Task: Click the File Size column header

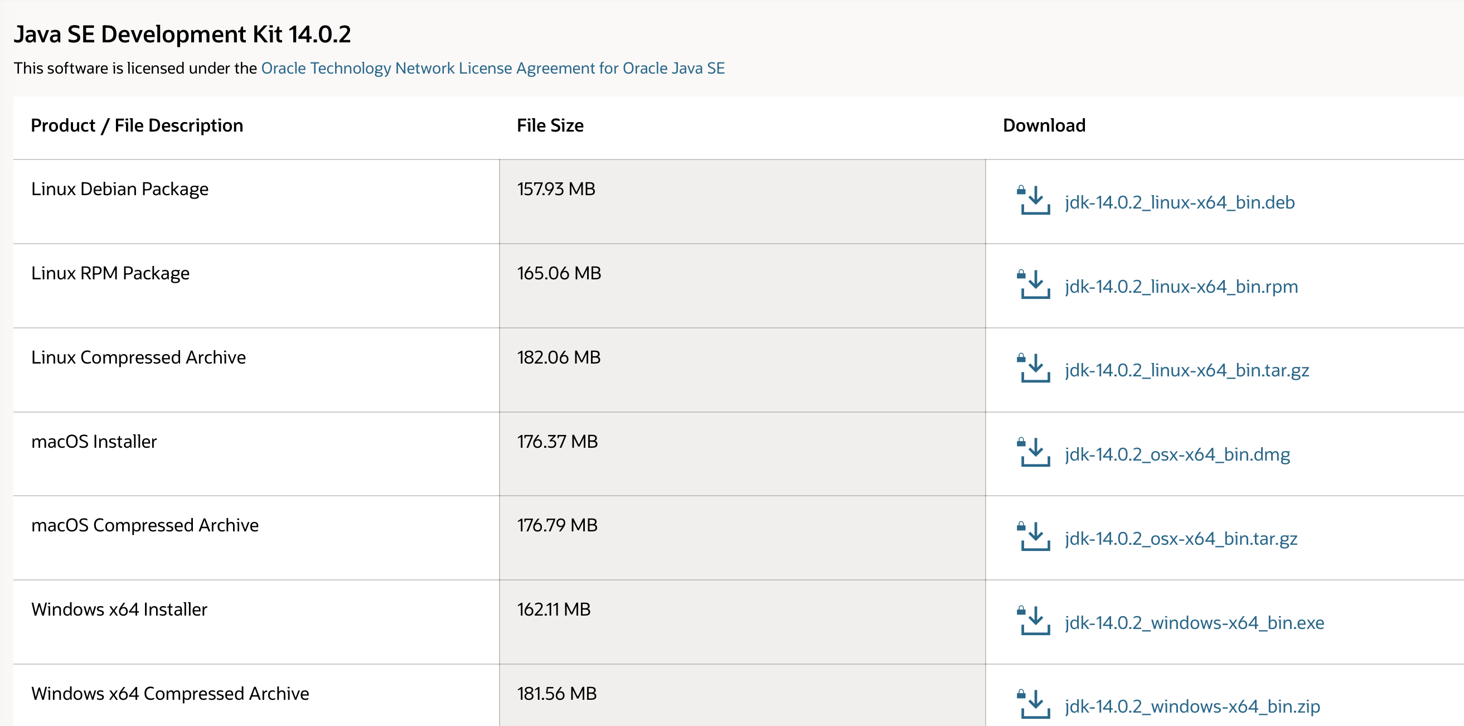Action: (x=550, y=125)
